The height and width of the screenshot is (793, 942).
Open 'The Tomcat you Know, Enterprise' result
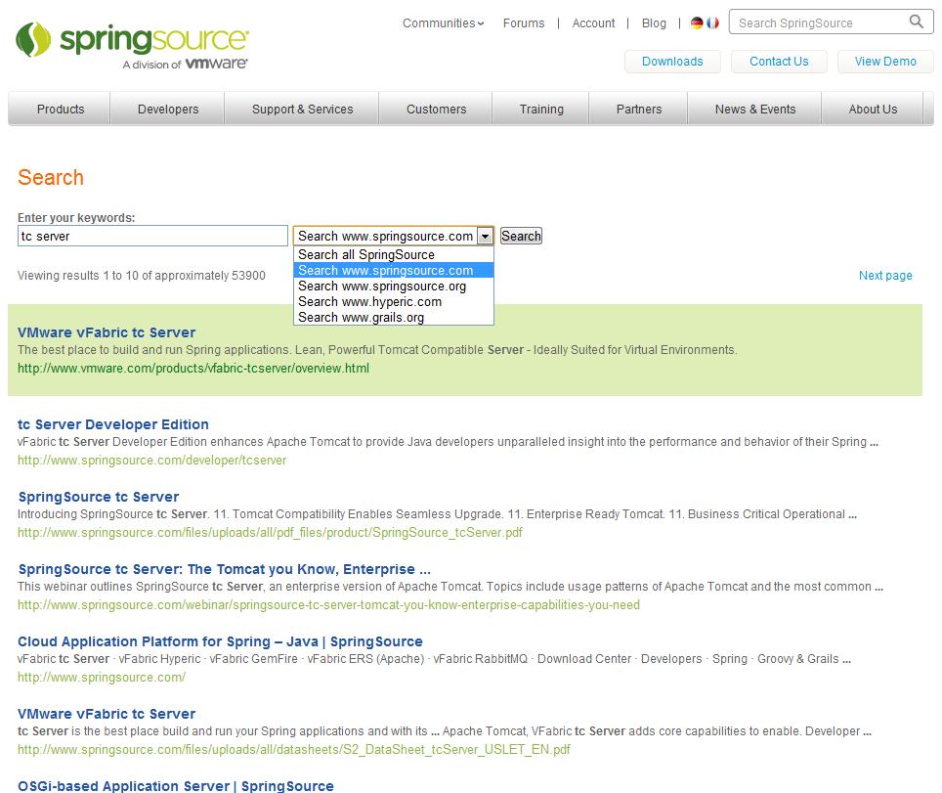pyautogui.click(x=224, y=569)
